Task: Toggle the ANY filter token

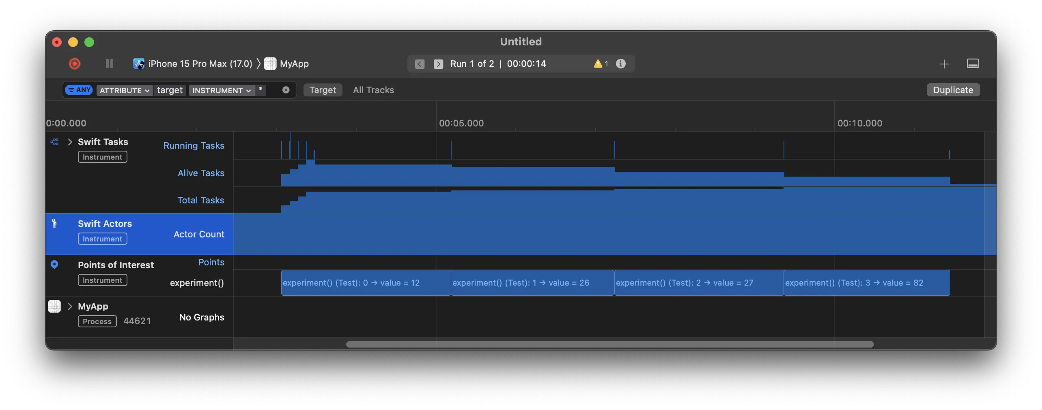Action: click(x=79, y=90)
